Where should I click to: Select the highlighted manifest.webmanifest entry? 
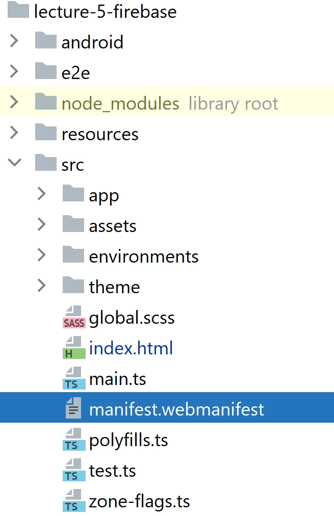pos(176,407)
